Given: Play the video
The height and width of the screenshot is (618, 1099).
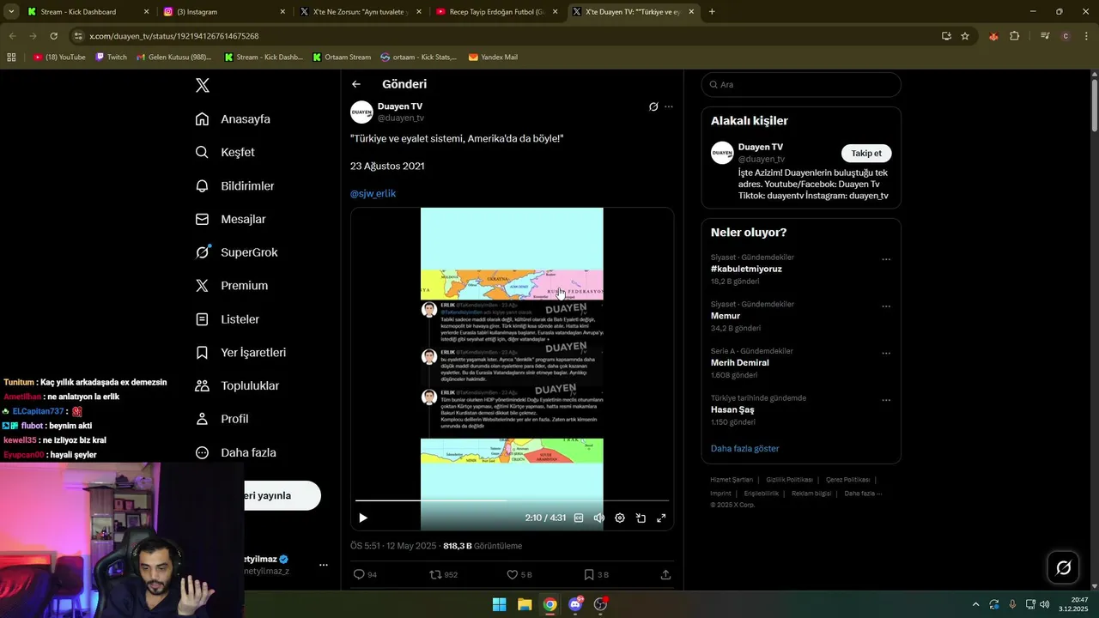Looking at the screenshot, I should click(x=363, y=518).
